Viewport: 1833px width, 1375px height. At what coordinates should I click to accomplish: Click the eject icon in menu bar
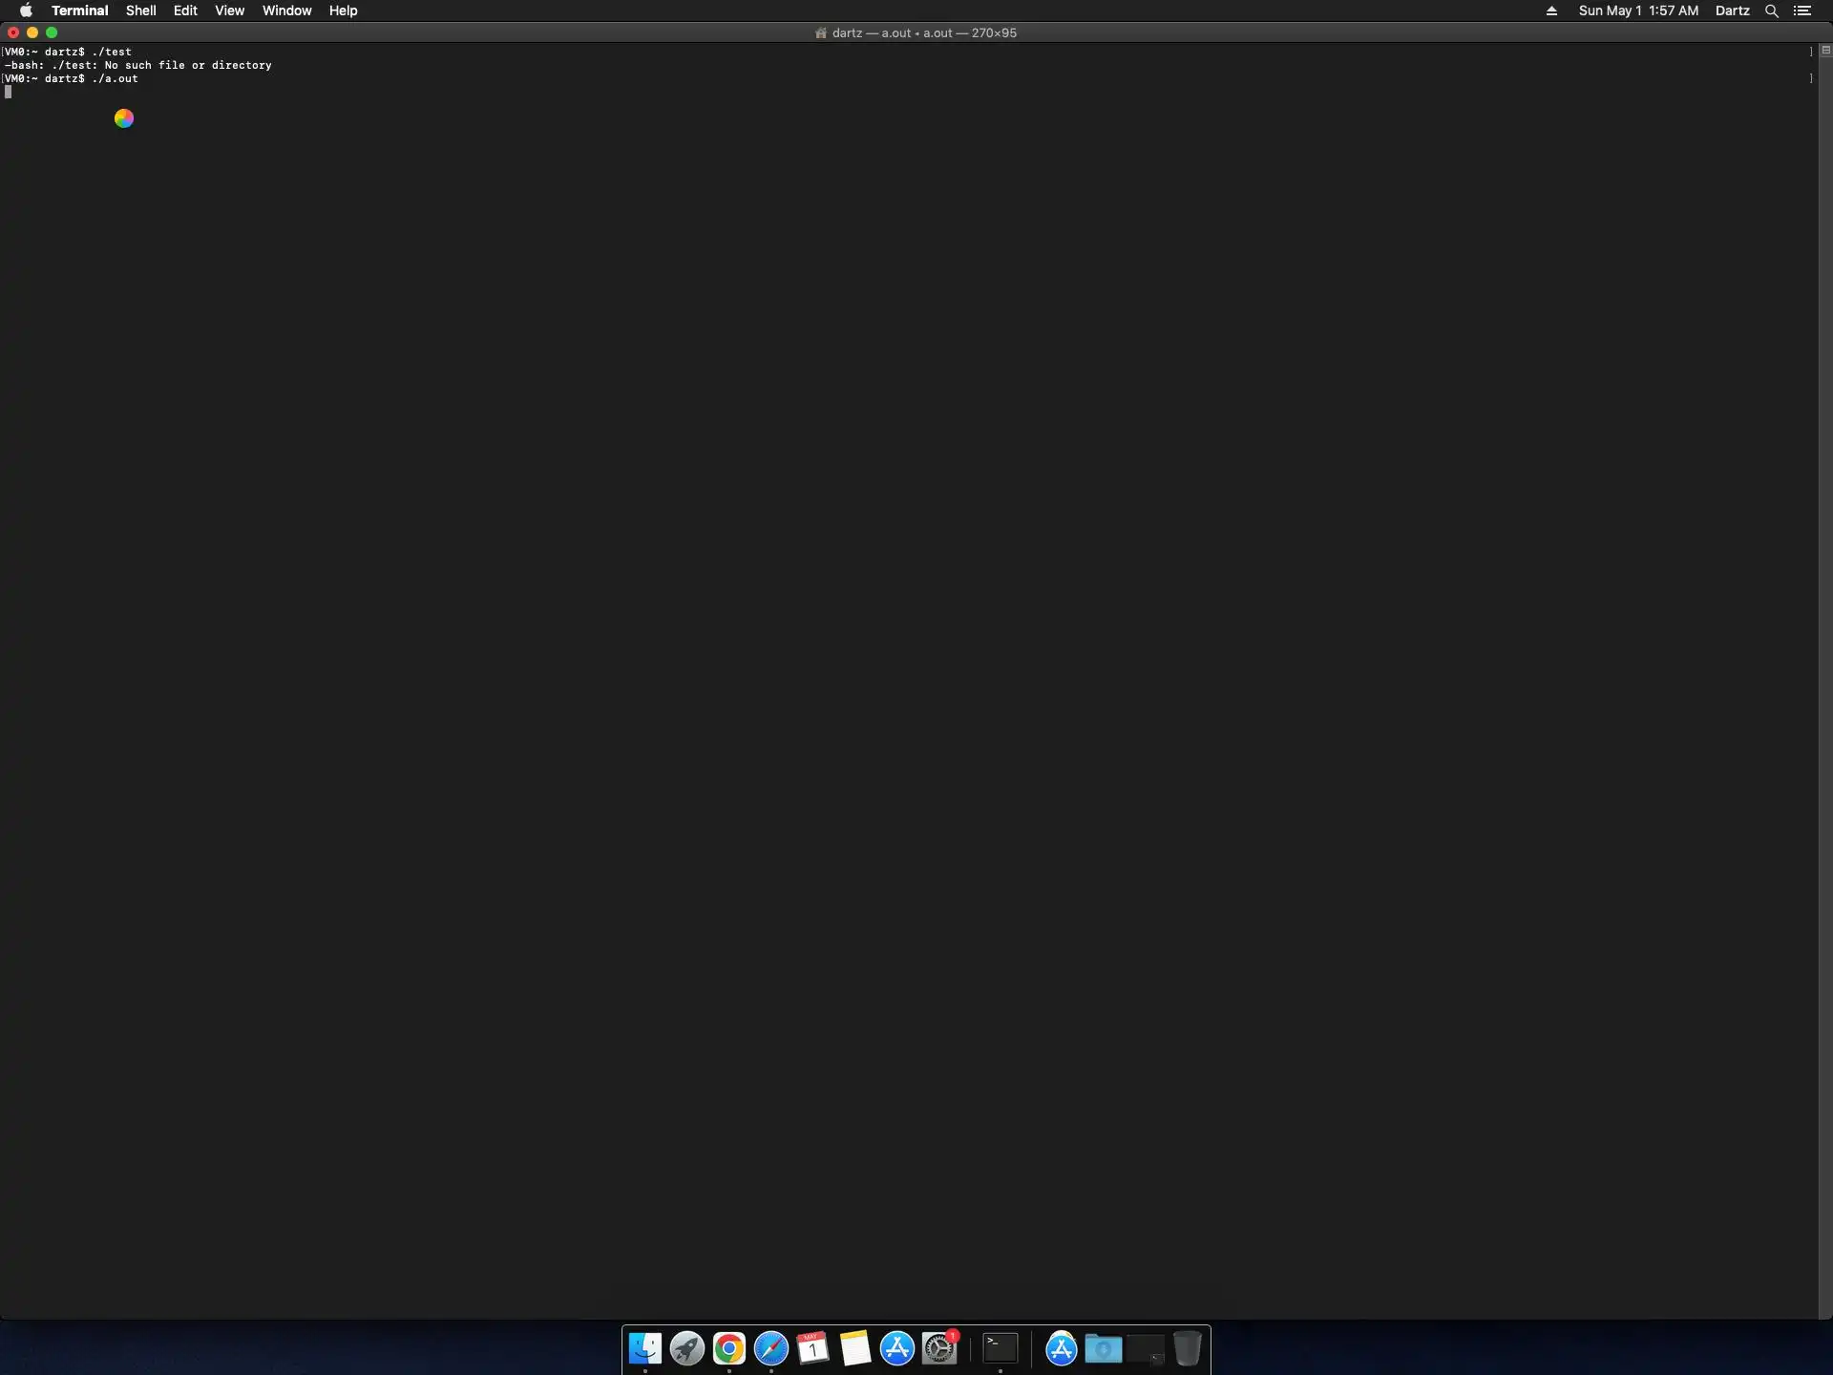coord(1551,11)
